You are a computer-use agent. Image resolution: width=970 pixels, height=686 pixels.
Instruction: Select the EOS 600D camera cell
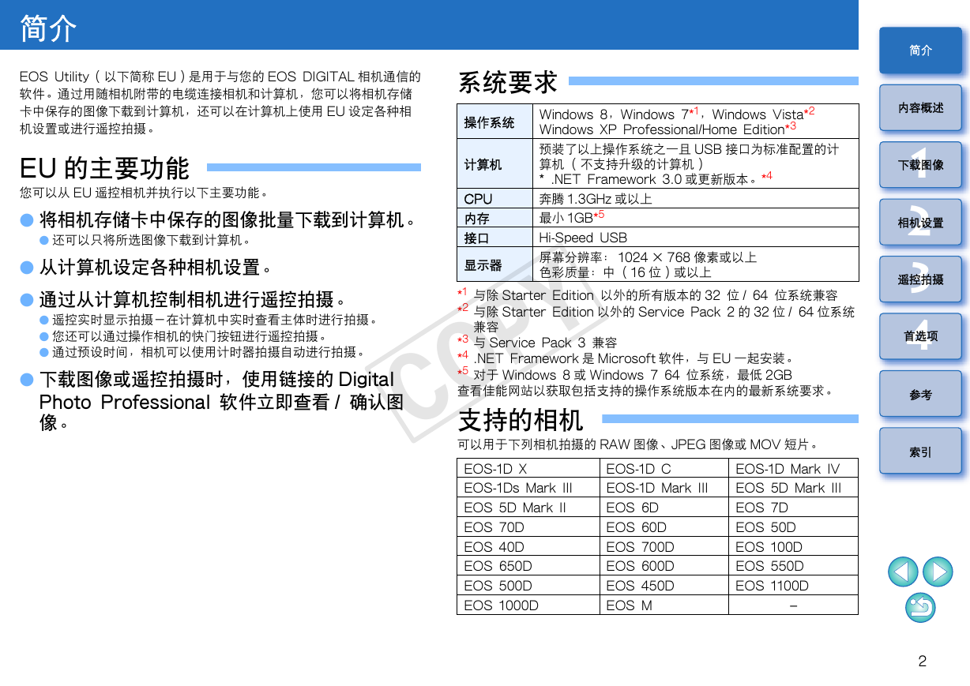pos(664,566)
